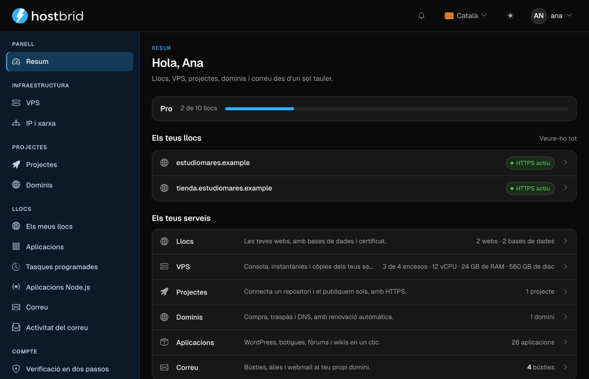Open the notifications bell
Viewport: 589px width, 379px height.
(x=421, y=16)
